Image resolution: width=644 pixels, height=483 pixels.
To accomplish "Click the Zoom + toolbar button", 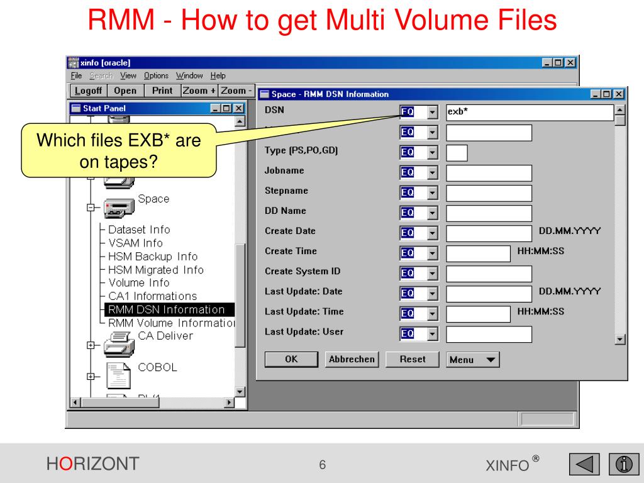I will [199, 91].
